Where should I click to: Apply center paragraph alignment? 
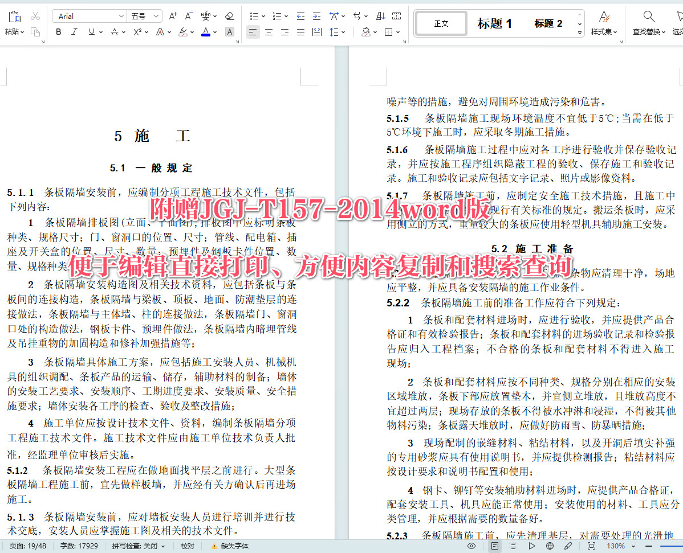tap(269, 32)
